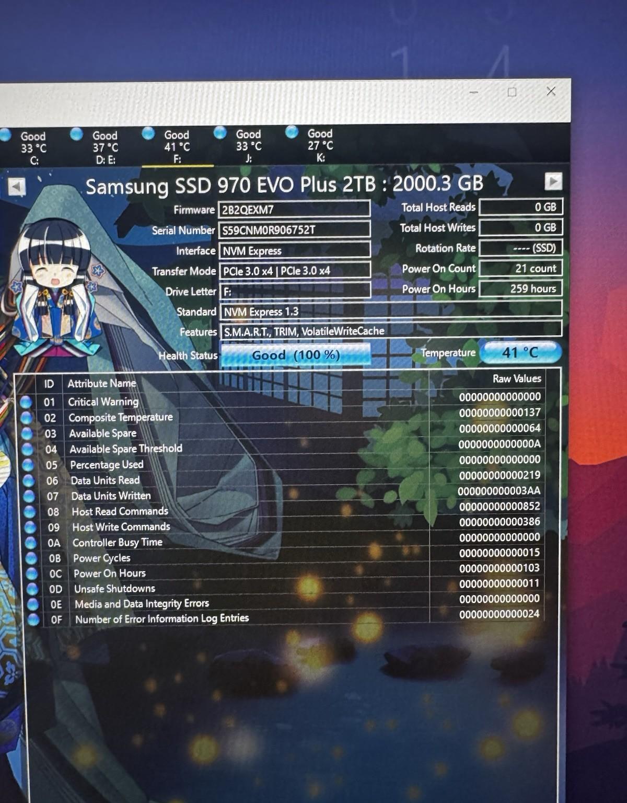Image resolution: width=627 pixels, height=803 pixels.
Task: Click the Power On Count 21 count value
Action: coord(520,268)
